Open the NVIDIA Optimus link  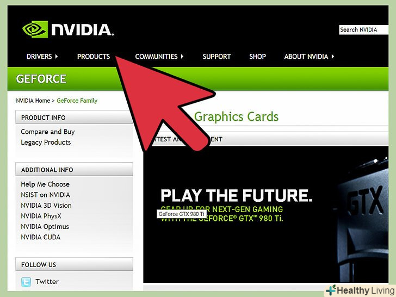pos(45,226)
